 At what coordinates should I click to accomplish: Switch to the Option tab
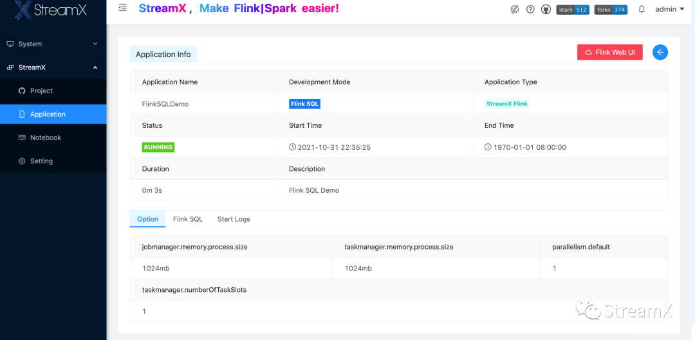[x=147, y=219]
